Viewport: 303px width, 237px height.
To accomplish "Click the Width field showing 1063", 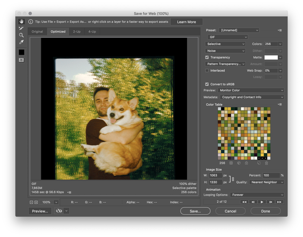I will [x=215, y=175].
